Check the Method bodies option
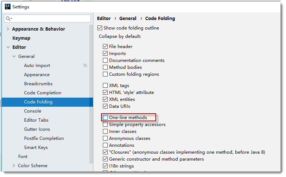This screenshot has width=286, height=177. (x=105, y=67)
